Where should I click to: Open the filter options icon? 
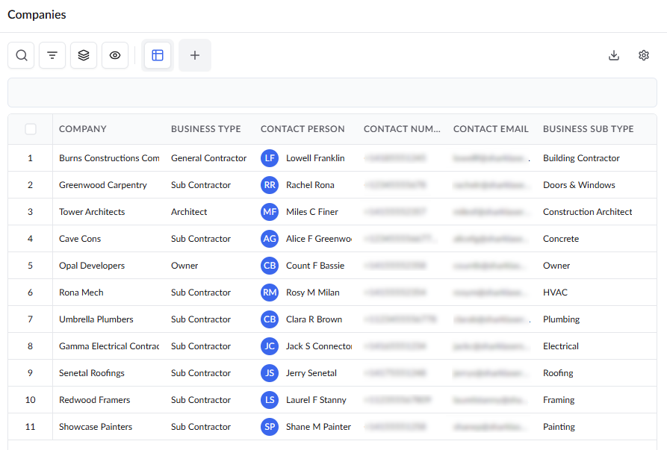[52, 55]
